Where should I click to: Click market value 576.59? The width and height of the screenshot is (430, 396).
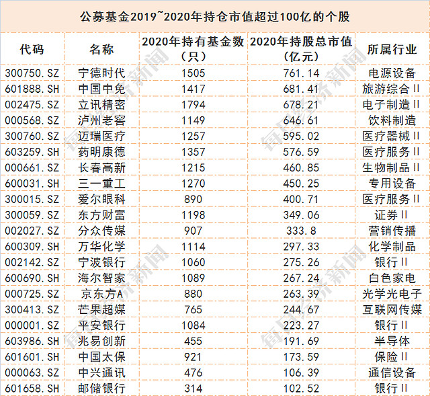click(301, 152)
